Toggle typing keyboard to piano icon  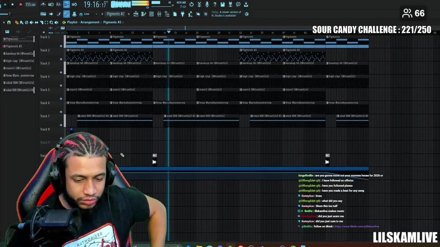point(43,14)
